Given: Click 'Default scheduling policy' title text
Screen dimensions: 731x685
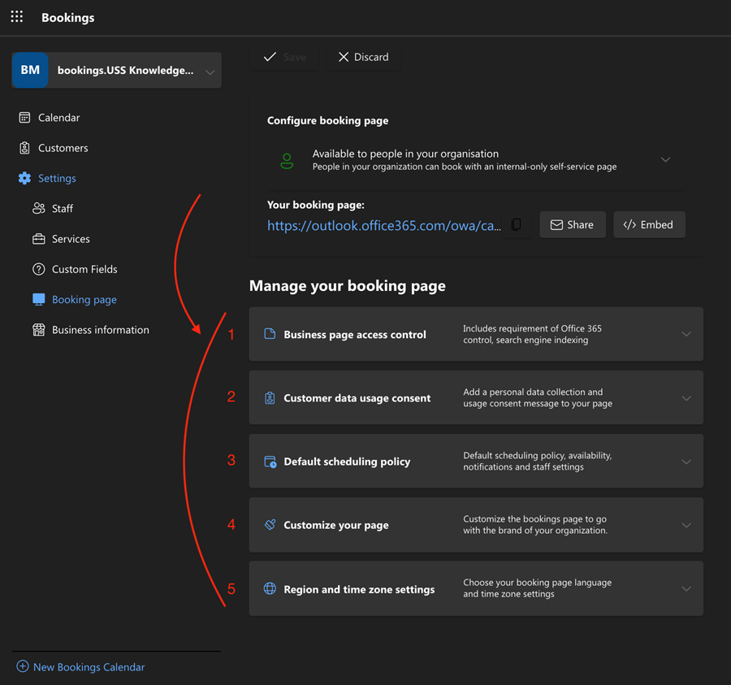Looking at the screenshot, I should (x=347, y=462).
